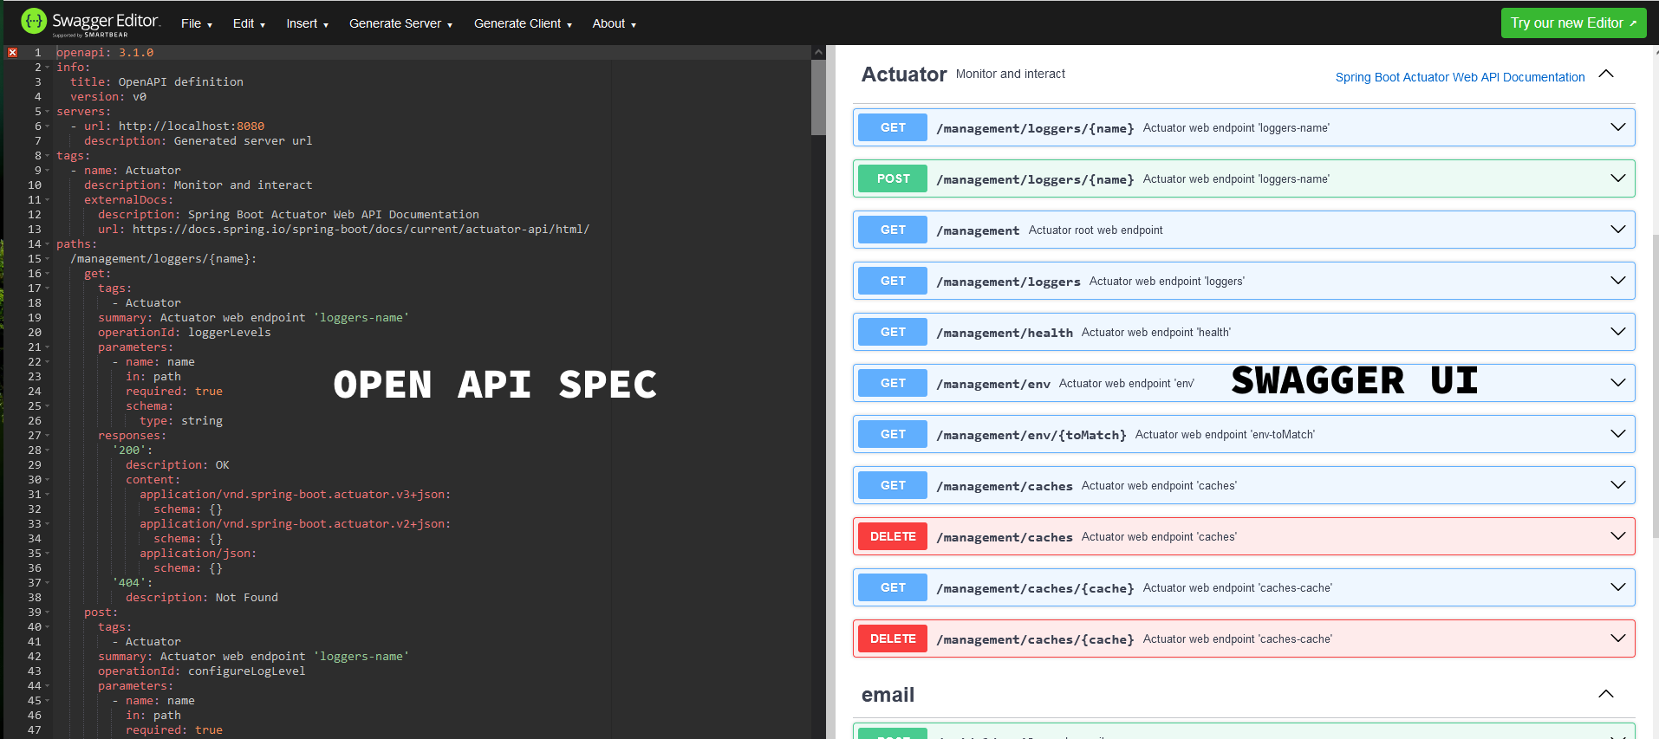Fold the info block at line 2
This screenshot has width=1659, height=739.
(48, 68)
